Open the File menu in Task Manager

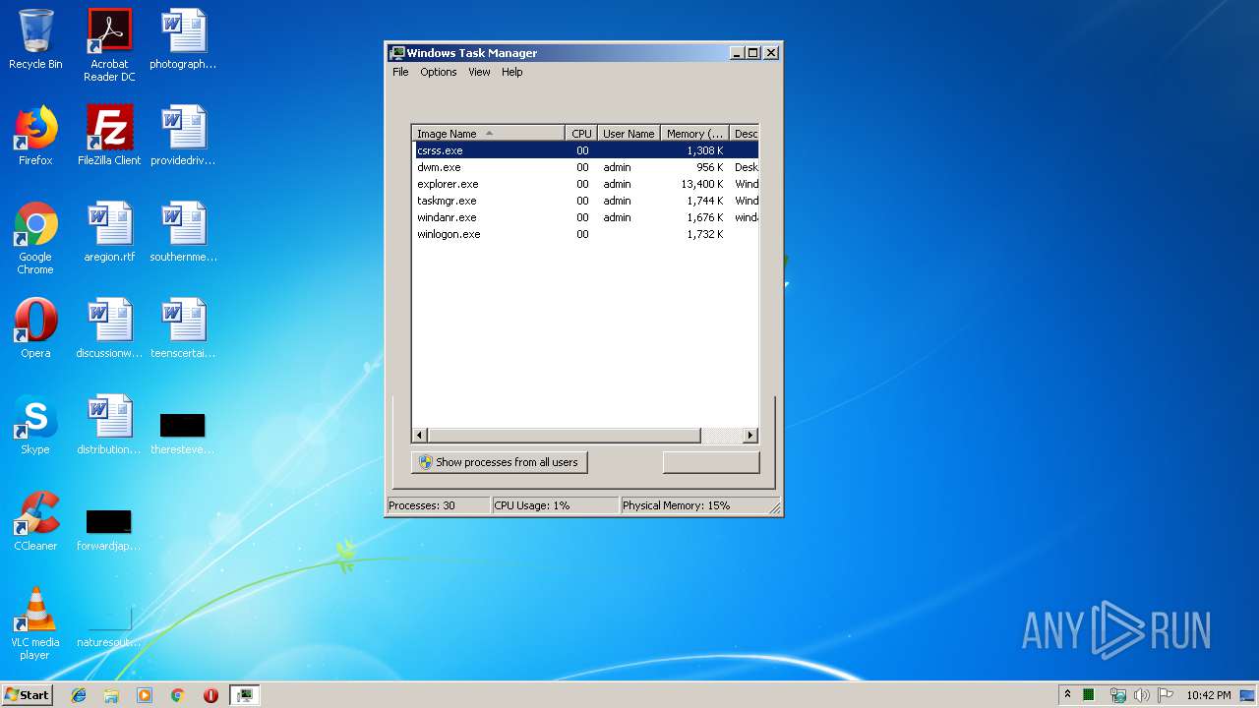coord(400,72)
